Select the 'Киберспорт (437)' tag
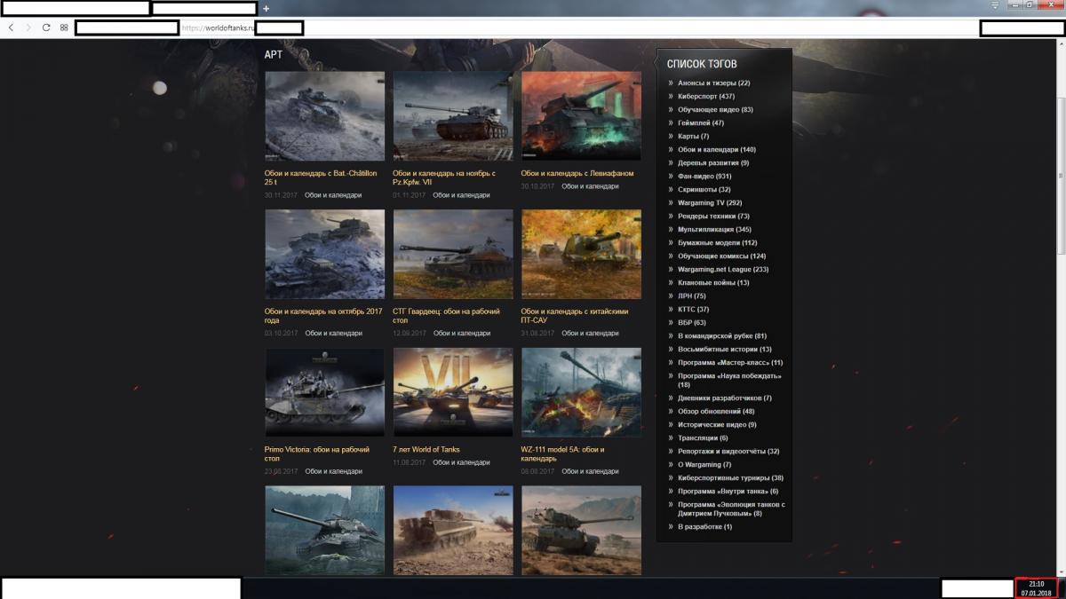This screenshot has height=599, width=1066. tap(705, 96)
